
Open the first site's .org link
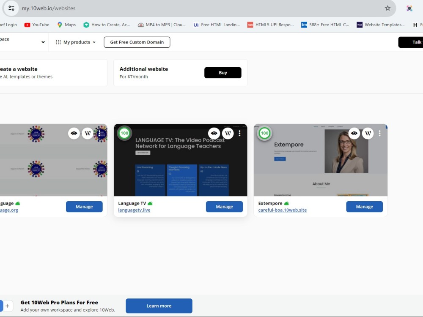[x=9, y=210]
